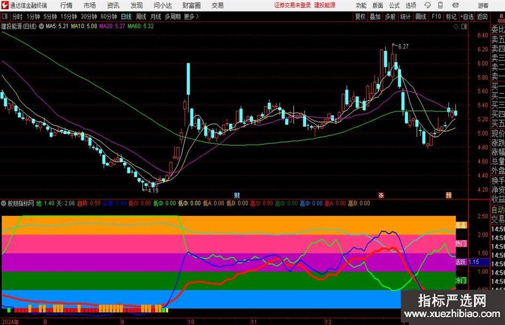The image size is (505, 325).
Task: Open the 资讯 menu
Action: [113, 5]
